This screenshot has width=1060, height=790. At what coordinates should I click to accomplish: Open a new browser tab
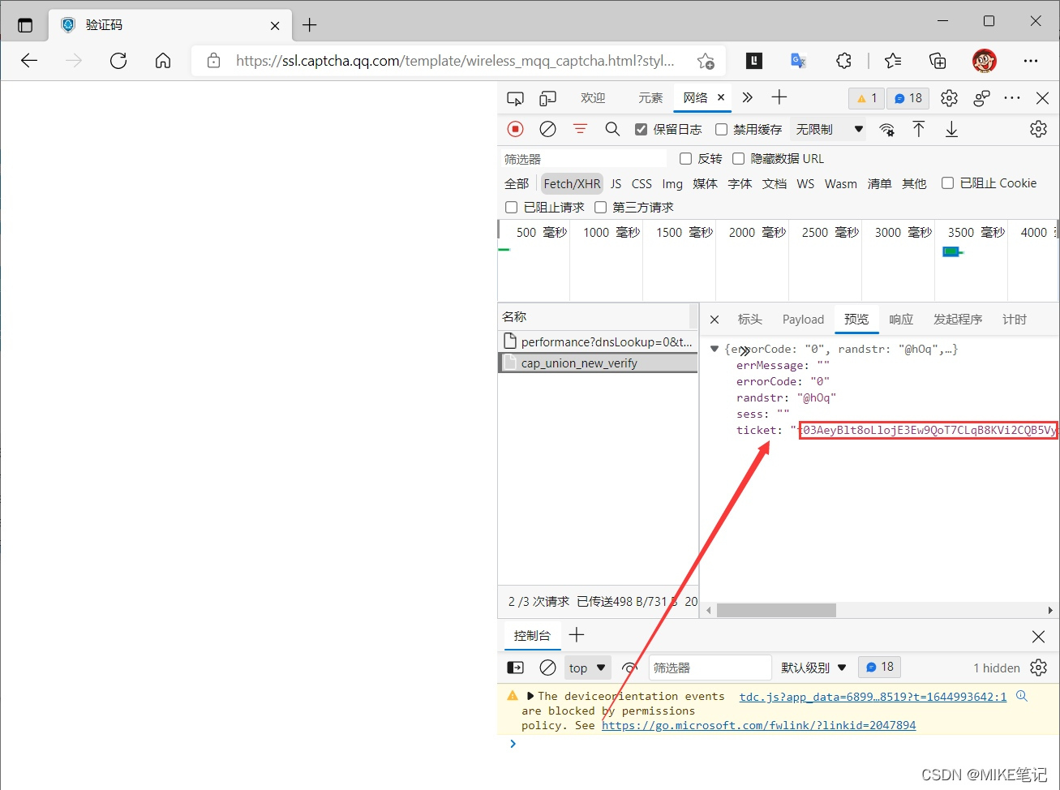[309, 25]
